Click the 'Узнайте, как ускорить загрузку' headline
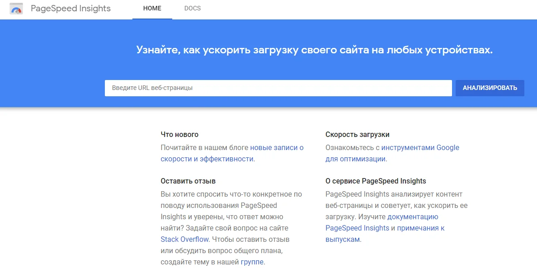This screenshot has width=537, height=273. (315, 50)
